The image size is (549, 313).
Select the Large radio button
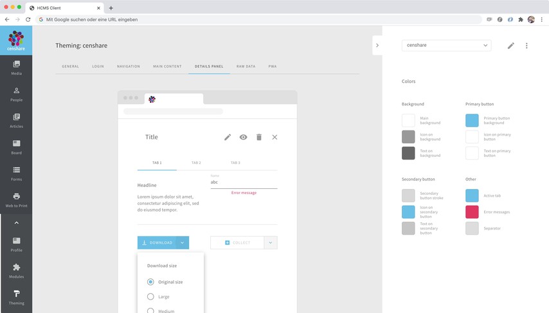150,296
